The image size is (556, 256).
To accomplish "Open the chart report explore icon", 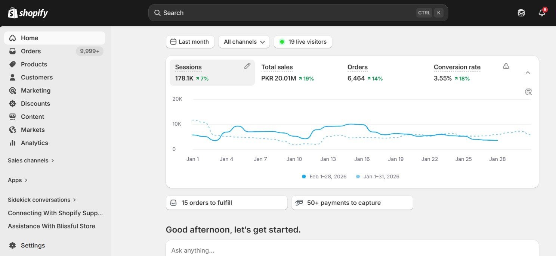I will coord(528,92).
